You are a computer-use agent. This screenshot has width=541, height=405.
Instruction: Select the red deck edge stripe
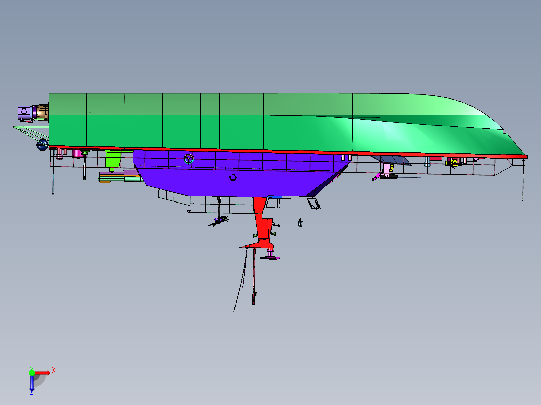point(288,152)
